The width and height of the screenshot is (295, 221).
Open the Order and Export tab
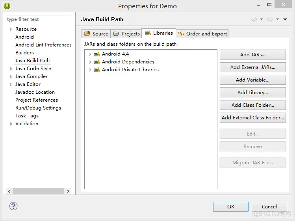(x=202, y=34)
